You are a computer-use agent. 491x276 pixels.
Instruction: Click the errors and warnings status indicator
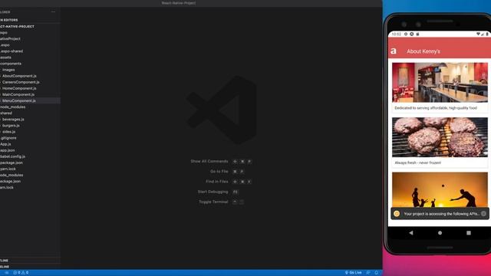[x=21, y=273]
